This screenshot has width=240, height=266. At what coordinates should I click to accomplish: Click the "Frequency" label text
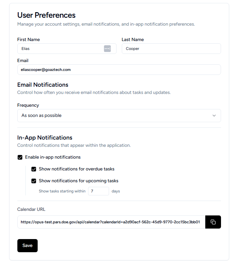tap(28, 105)
